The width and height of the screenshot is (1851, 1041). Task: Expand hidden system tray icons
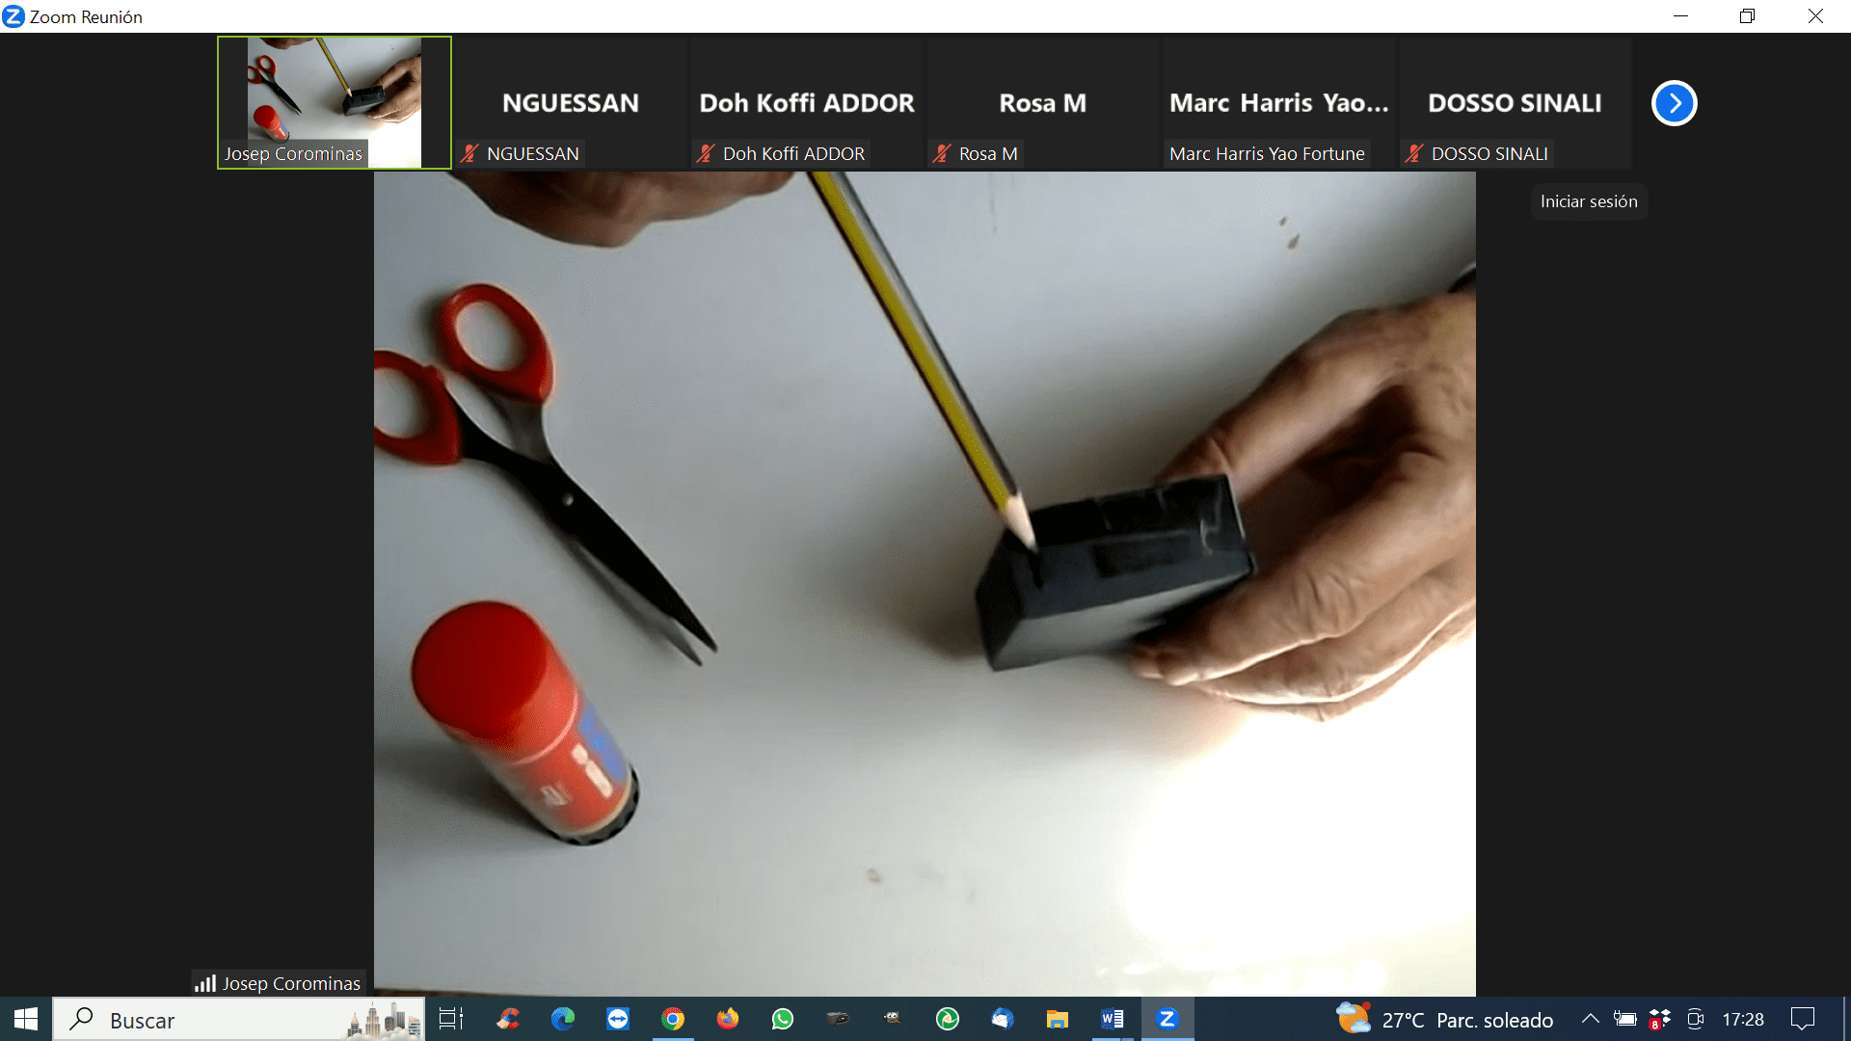point(1591,1019)
